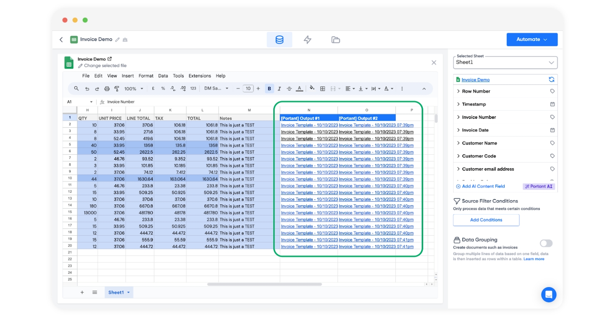The image size is (615, 318).
Task: Toggle italic formatting in toolbar
Action: pos(279,89)
